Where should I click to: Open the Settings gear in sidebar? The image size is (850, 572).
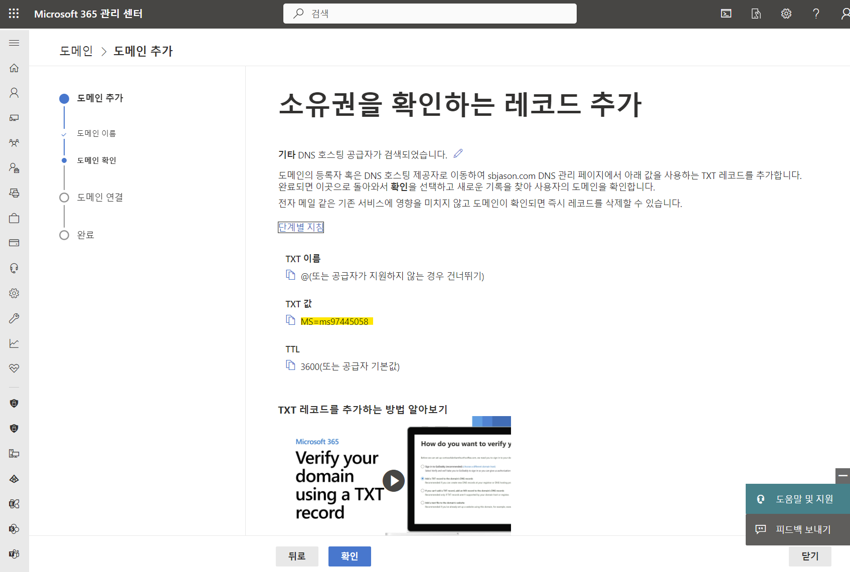click(14, 293)
